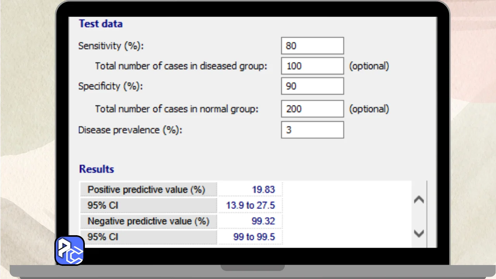Click the 99 to 99.5 confidence interval
This screenshot has width=496, height=279.
pos(254,237)
